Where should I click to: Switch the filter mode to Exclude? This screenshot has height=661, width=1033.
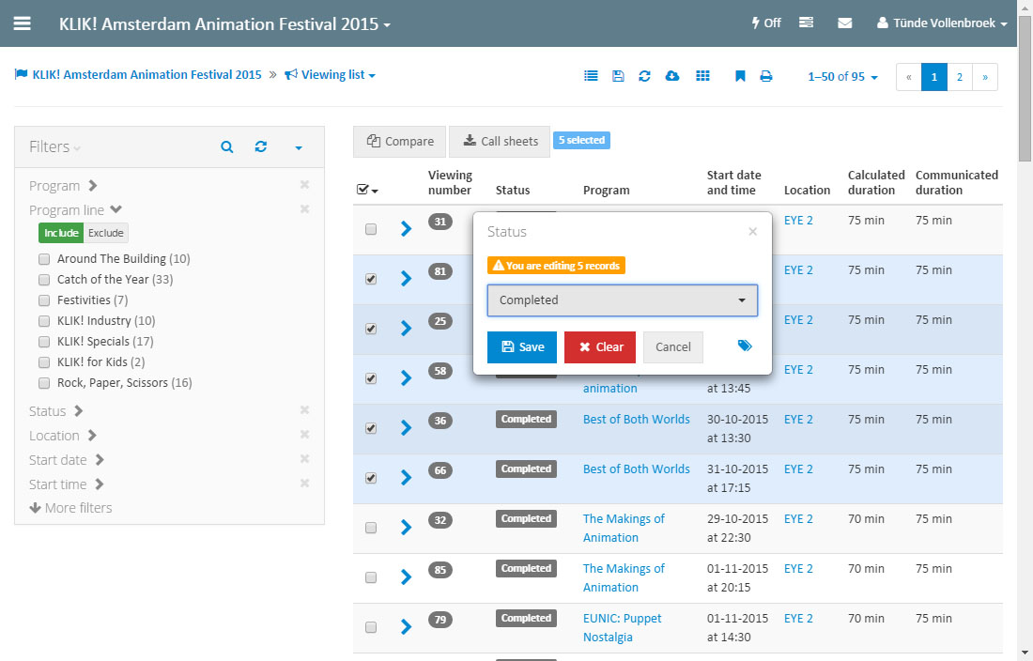click(x=106, y=233)
